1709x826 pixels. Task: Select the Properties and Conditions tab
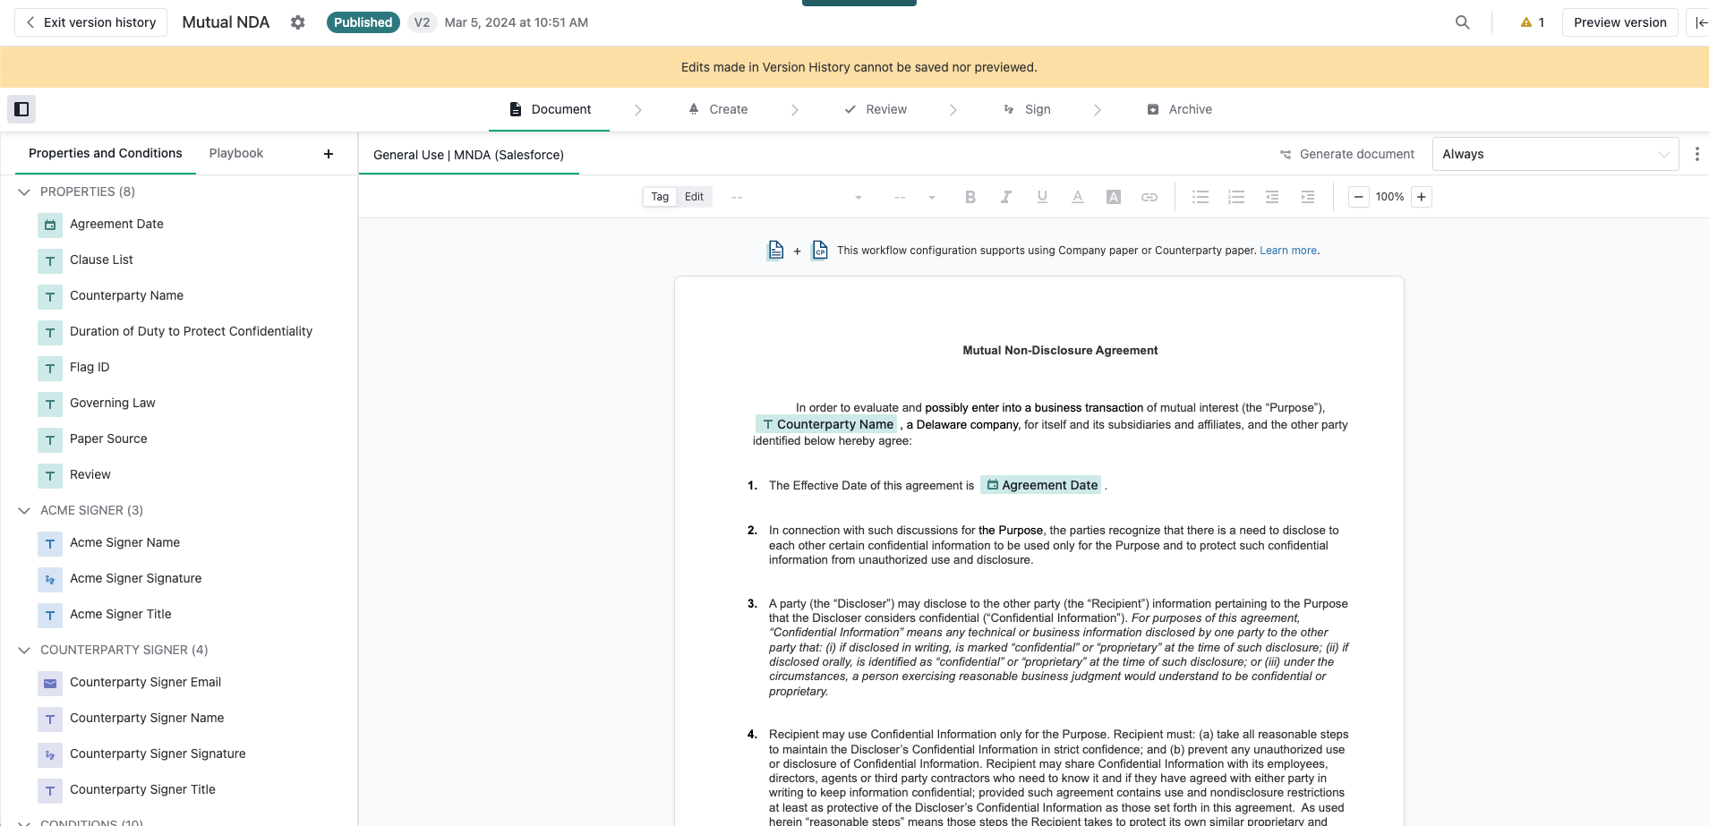[x=106, y=153]
